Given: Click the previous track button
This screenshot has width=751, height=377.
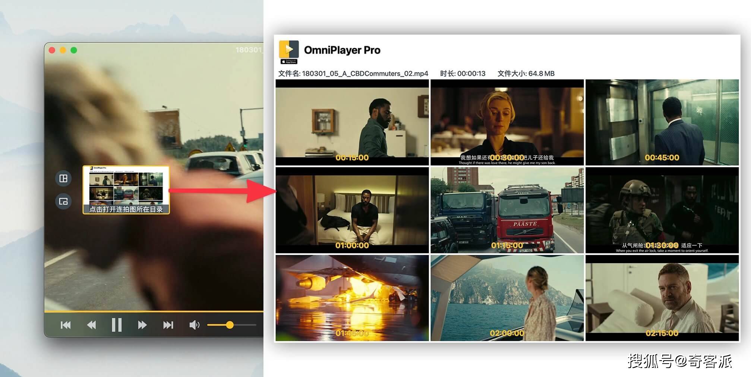Looking at the screenshot, I should (x=66, y=325).
